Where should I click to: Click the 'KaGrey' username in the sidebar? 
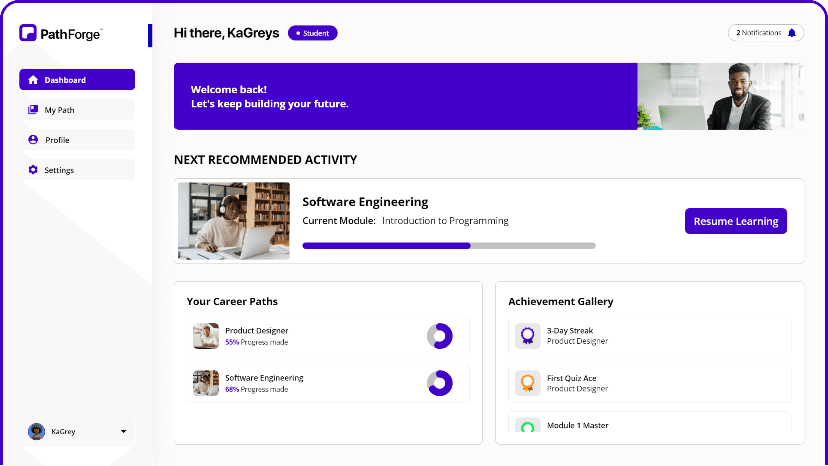point(63,432)
